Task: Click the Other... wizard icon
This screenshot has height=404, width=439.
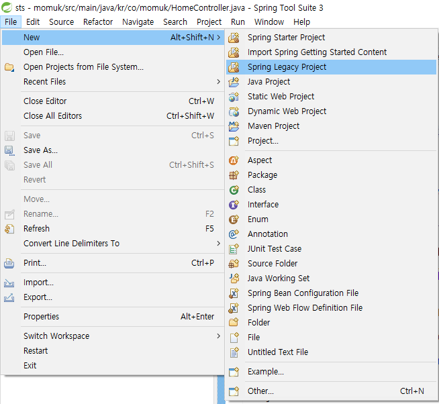Action: [234, 391]
